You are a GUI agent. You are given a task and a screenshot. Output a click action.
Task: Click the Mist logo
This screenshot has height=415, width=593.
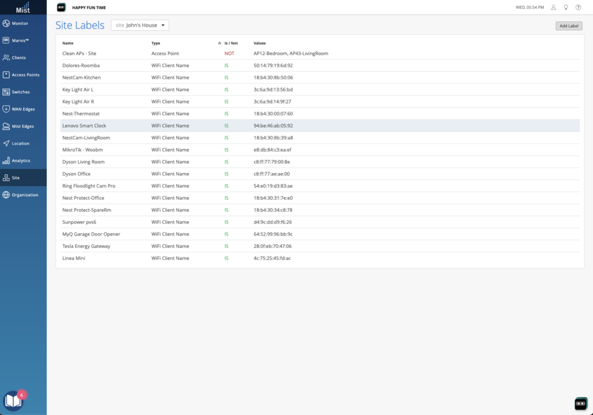(x=23, y=8)
